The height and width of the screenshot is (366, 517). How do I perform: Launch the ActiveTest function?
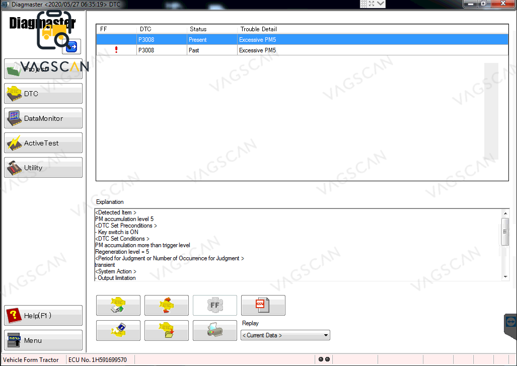[x=43, y=142]
